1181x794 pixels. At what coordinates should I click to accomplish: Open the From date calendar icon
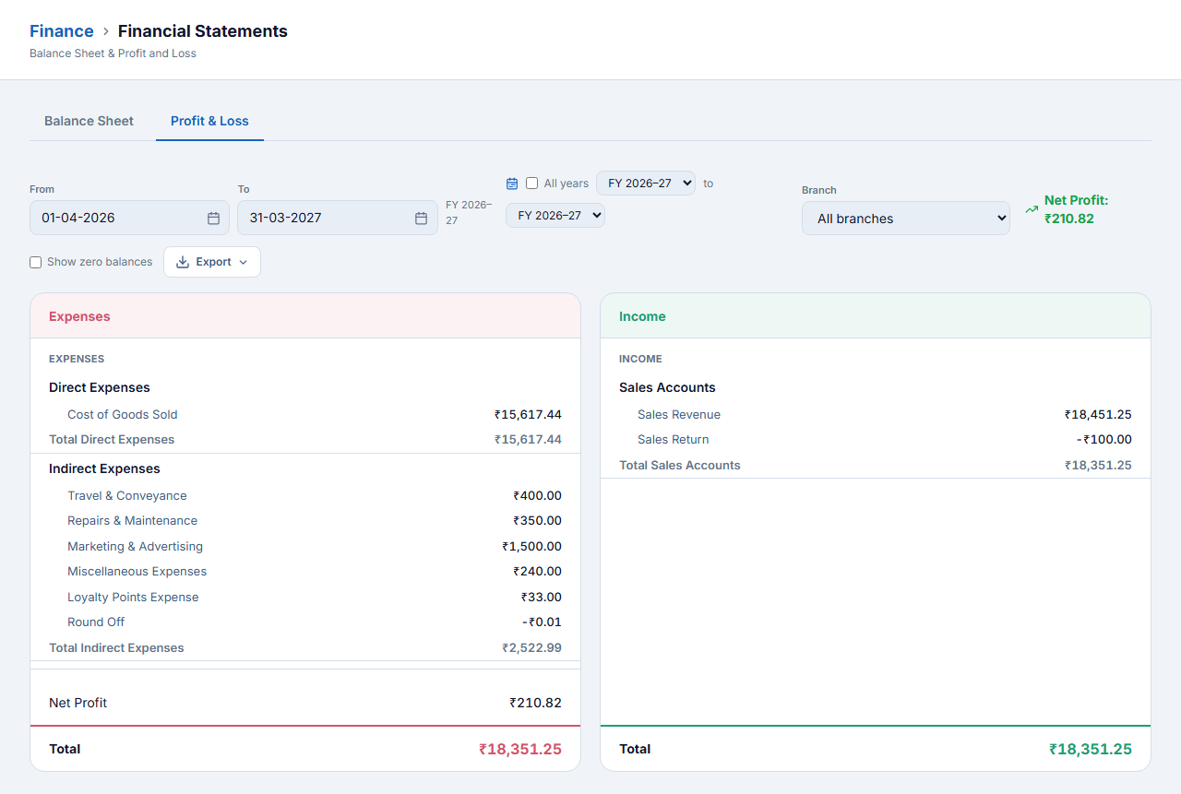pos(213,219)
